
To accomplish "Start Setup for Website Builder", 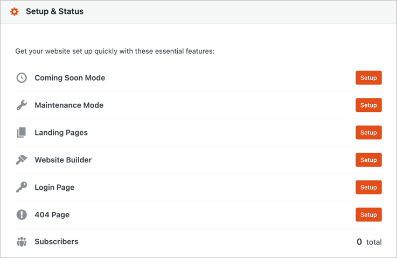I will (x=368, y=160).
